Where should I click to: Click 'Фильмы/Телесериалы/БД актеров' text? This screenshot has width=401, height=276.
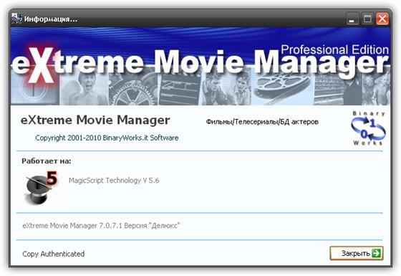[x=262, y=122]
